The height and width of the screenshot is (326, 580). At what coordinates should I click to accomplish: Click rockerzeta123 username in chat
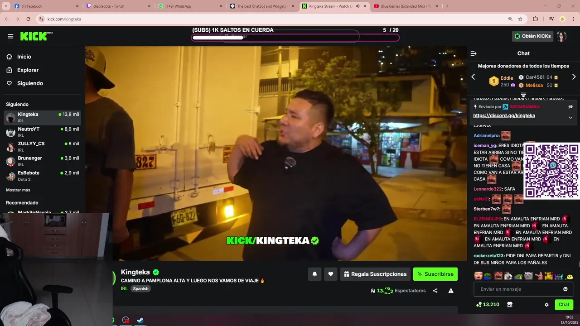pos(488,256)
